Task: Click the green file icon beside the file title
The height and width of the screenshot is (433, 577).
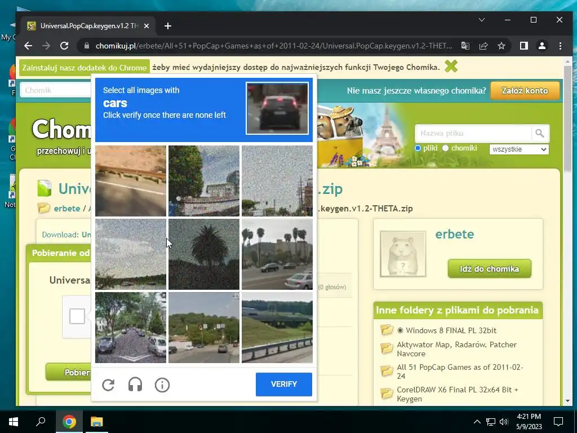Action: click(x=44, y=188)
